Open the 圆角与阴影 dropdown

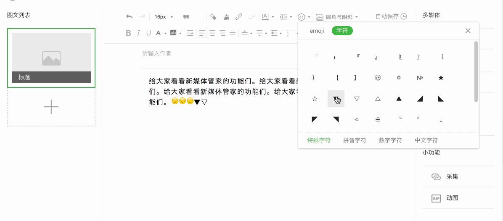click(342, 17)
